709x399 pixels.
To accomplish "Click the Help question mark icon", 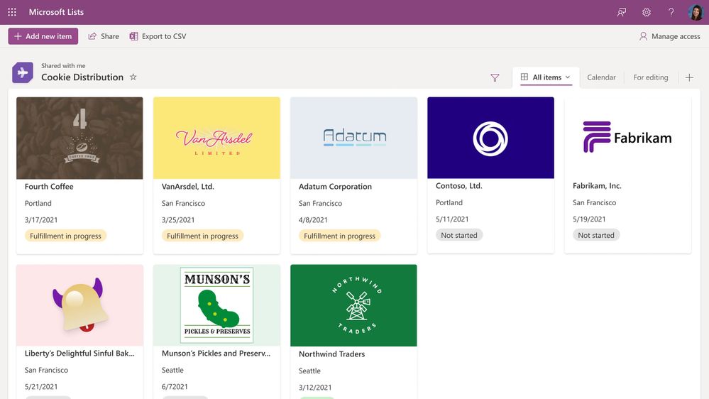I will 671,12.
